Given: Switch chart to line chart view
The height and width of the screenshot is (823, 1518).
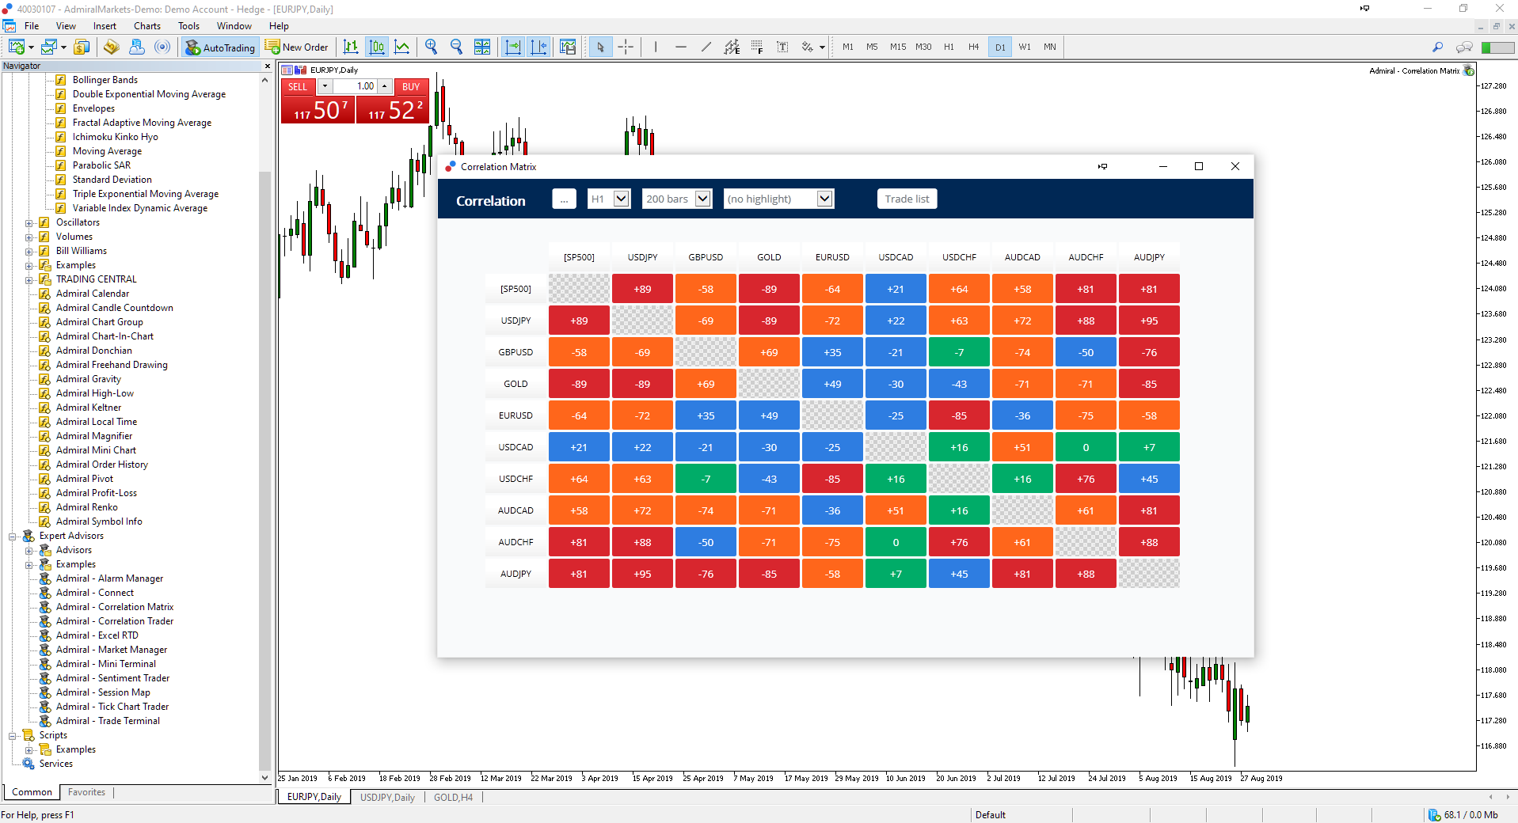Looking at the screenshot, I should click(402, 47).
